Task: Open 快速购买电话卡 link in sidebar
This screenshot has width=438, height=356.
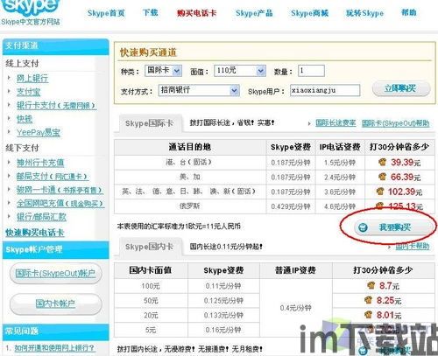Action: (x=35, y=233)
